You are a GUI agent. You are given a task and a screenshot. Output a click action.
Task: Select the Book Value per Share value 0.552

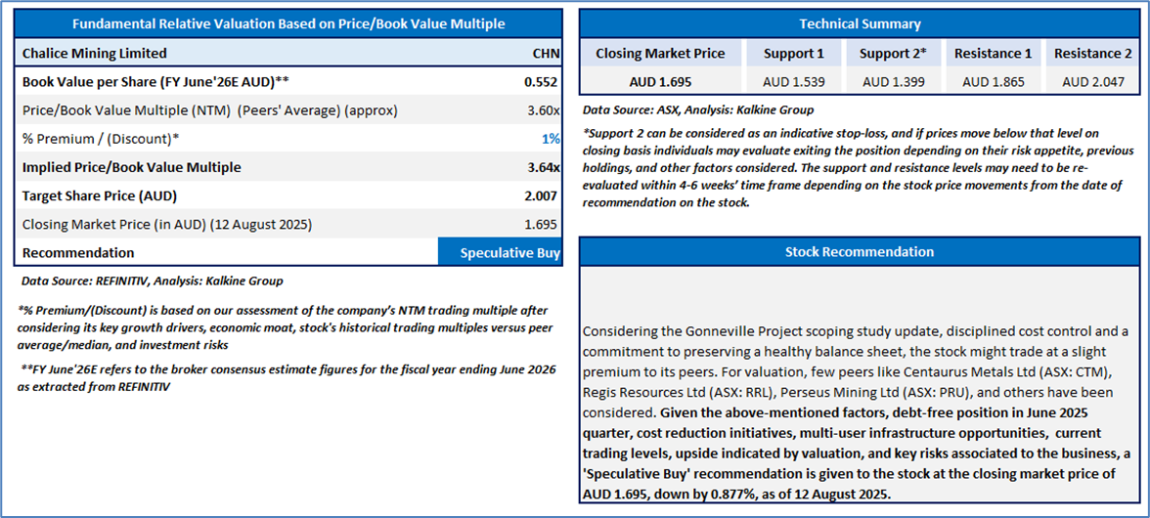542,82
